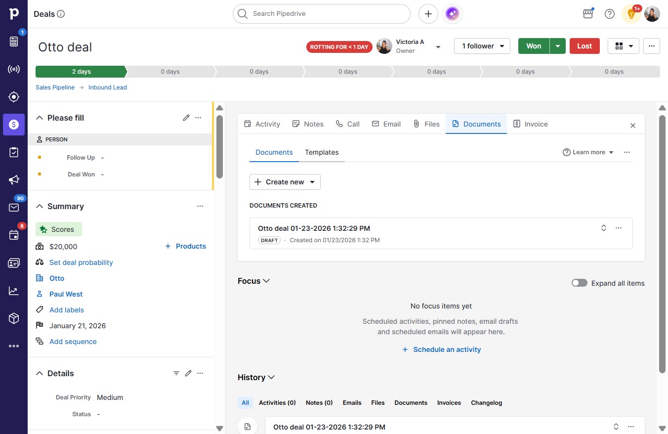Open the Products box sidebar icon
This screenshot has height=434, width=668.
14,318
